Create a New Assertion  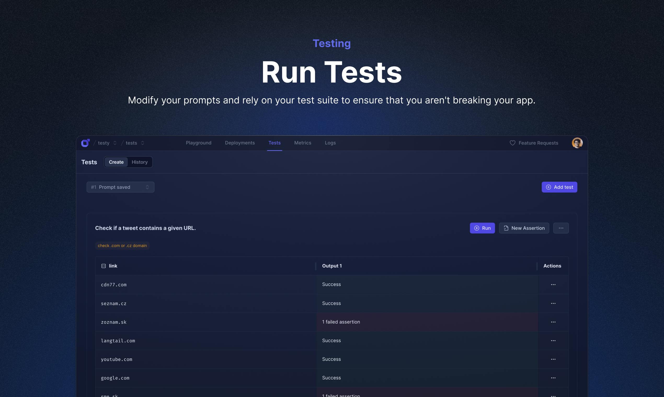[524, 228]
